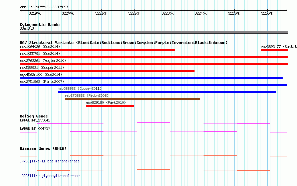Click the 32210k ruler mark
The width and height of the screenshot is (297, 186).
point(101,13)
